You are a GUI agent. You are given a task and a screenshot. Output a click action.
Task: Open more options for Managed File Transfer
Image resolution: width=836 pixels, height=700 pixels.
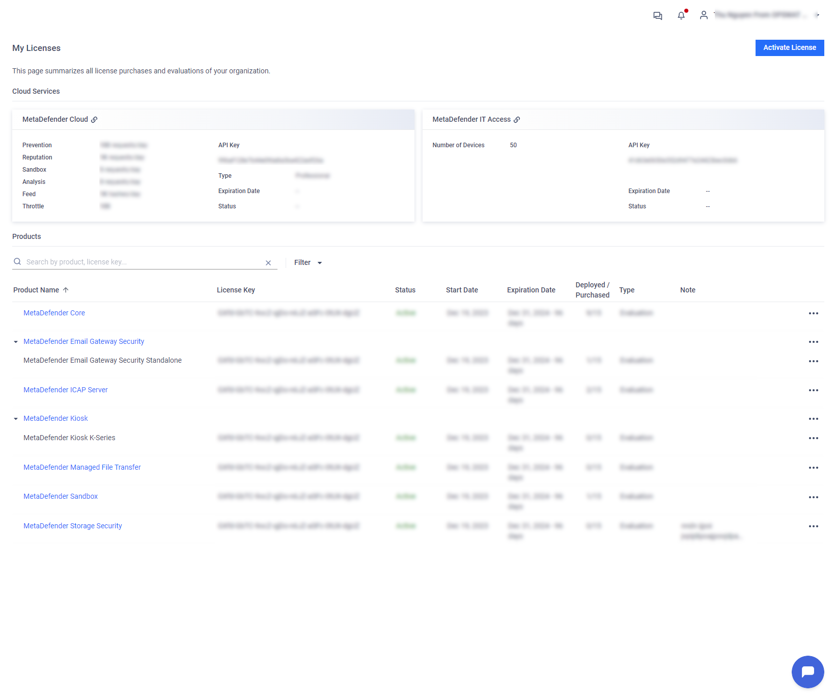(814, 468)
